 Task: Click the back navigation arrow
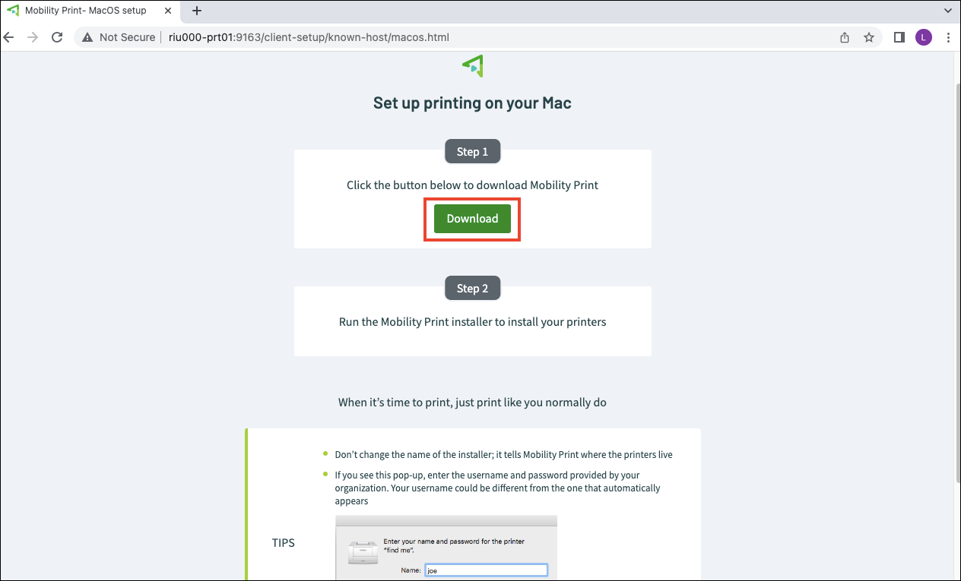[x=8, y=36]
